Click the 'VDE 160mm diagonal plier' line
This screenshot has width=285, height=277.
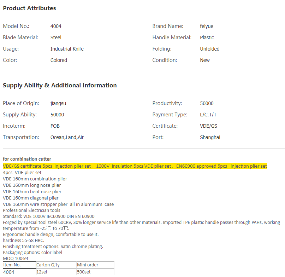click(x=31, y=198)
